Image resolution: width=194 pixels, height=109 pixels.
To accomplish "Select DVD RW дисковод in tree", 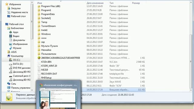I will [x=22, y=68].
